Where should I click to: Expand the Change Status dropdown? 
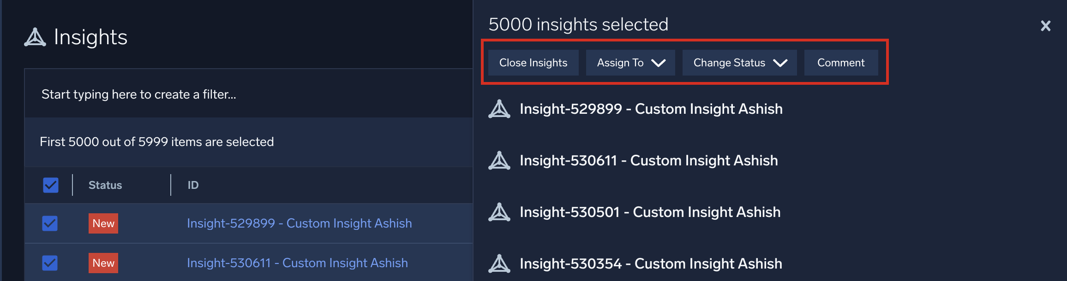[x=739, y=63]
